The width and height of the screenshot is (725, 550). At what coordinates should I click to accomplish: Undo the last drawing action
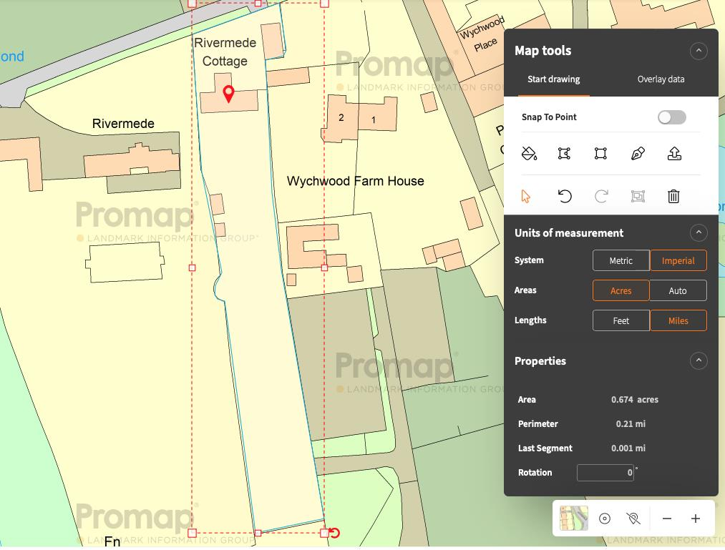[x=565, y=196]
